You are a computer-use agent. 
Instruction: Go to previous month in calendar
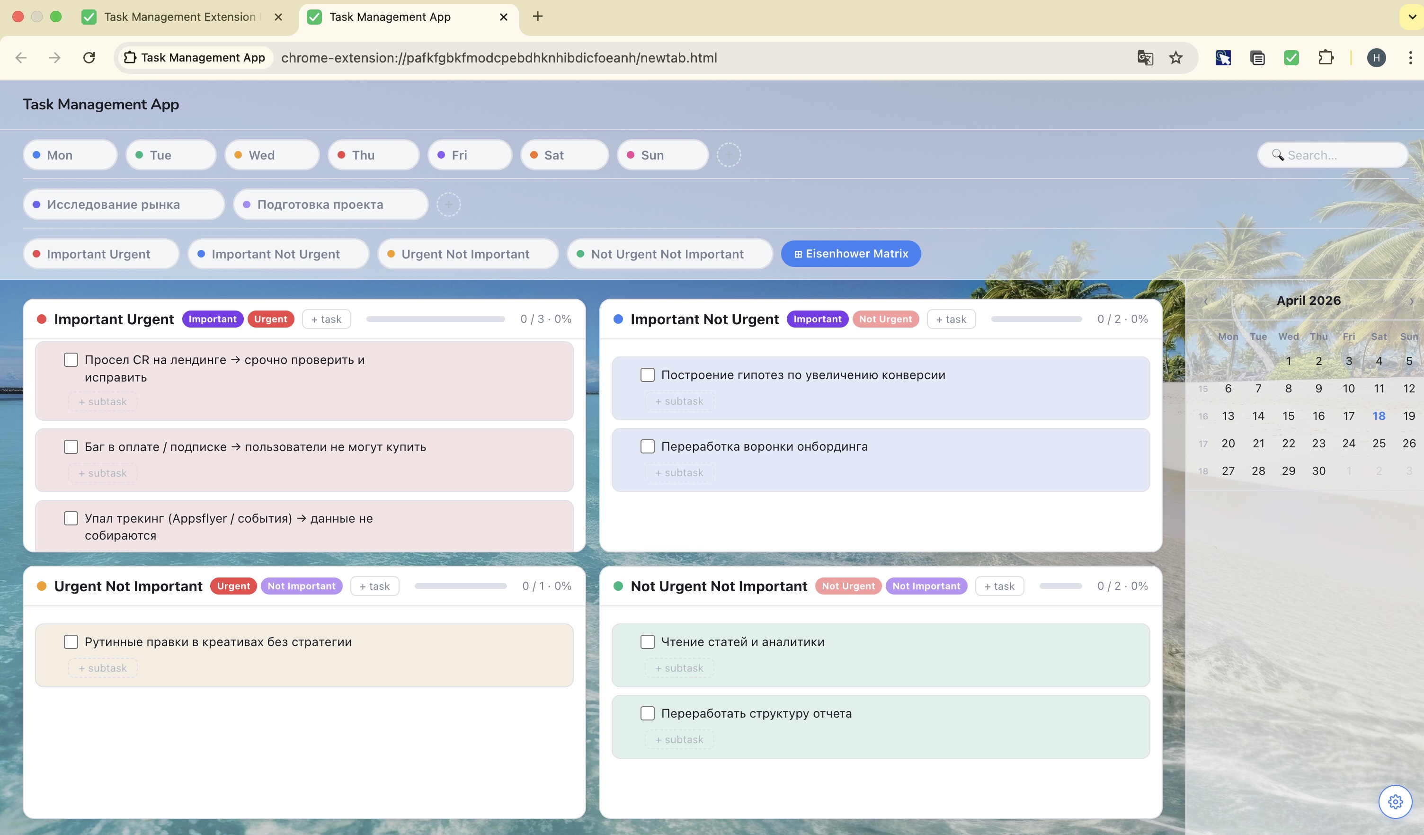coord(1205,301)
